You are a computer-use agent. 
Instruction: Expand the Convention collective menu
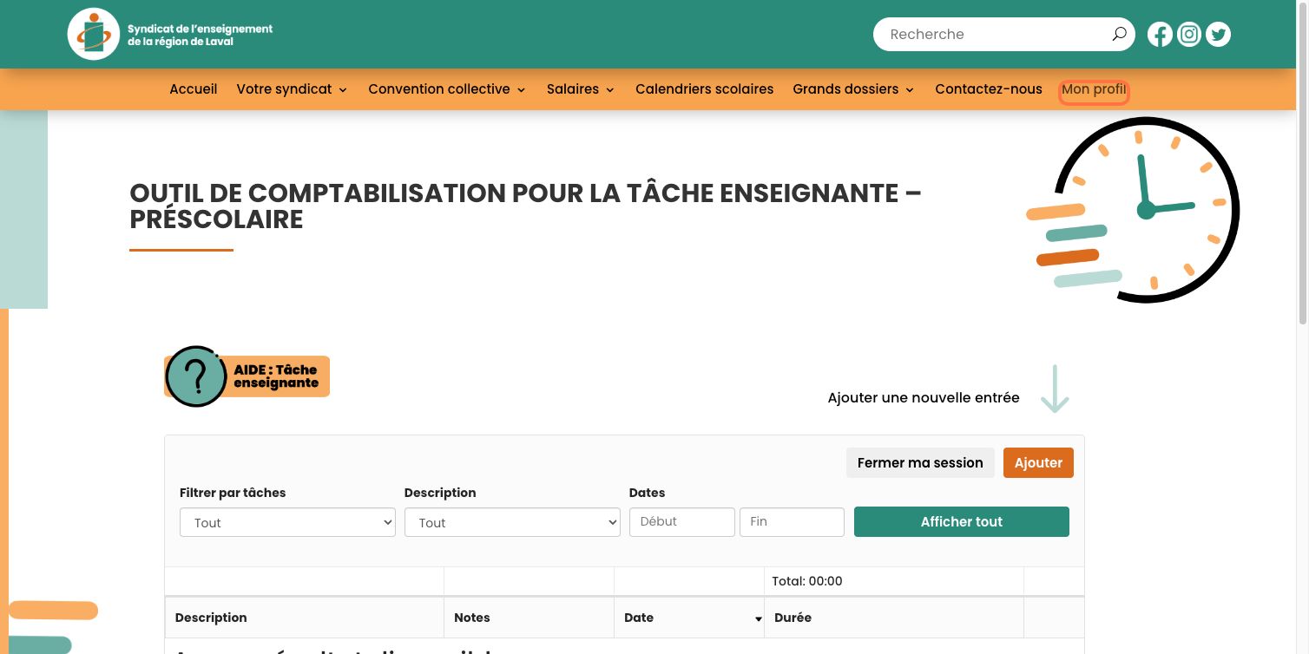[446, 89]
